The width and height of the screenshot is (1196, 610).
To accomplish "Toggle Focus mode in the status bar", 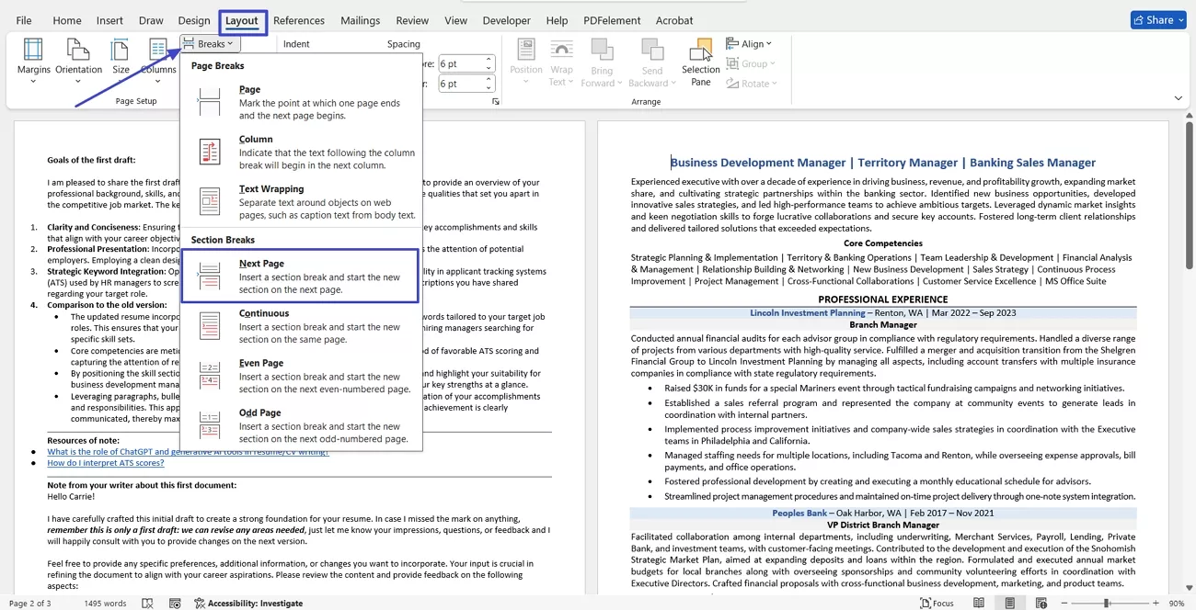I will coord(937,603).
